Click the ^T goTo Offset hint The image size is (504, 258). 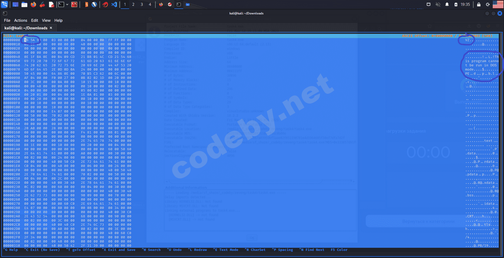click(81, 250)
